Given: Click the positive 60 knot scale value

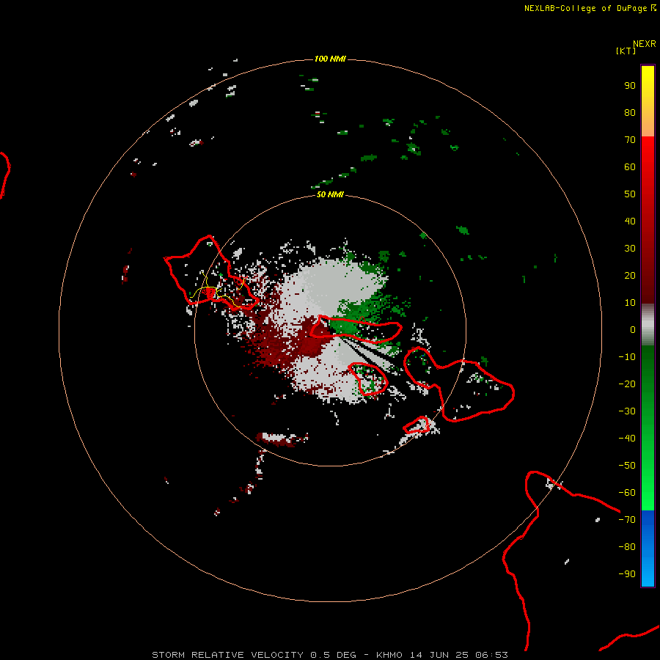Looking at the screenshot, I should [630, 166].
